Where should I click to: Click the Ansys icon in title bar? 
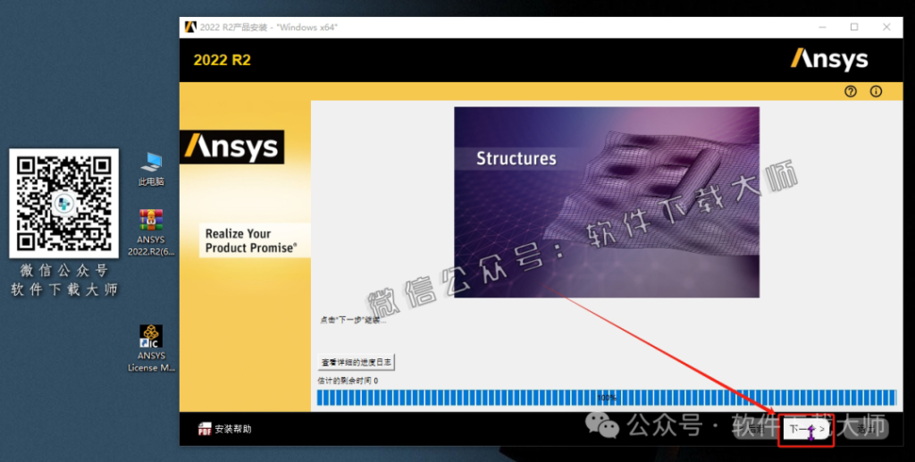coord(190,27)
